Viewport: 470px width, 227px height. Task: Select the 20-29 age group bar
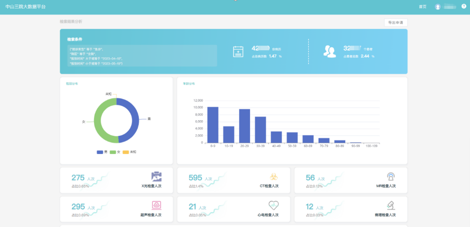click(x=244, y=126)
